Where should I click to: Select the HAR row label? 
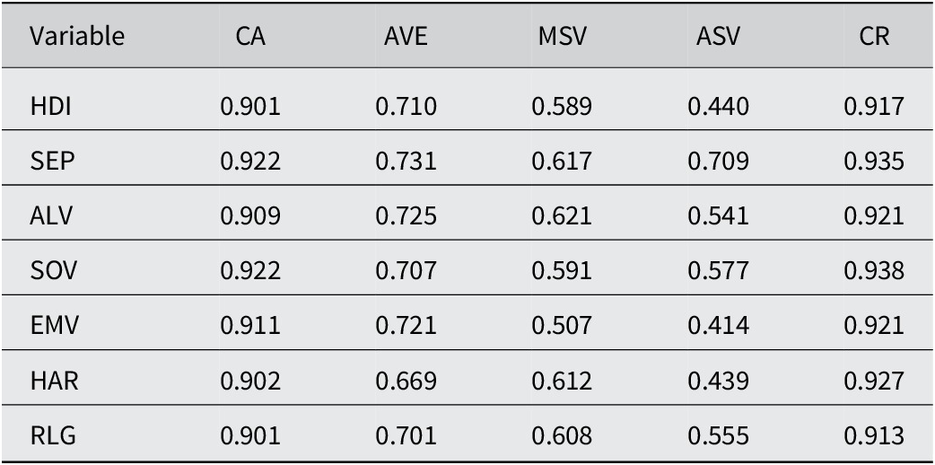pyautogui.click(x=54, y=382)
